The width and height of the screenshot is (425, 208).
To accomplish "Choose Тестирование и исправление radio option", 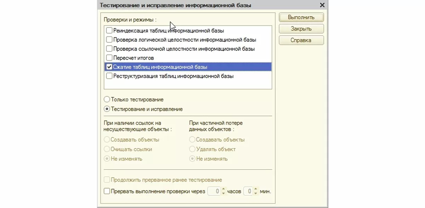I will 107,109.
